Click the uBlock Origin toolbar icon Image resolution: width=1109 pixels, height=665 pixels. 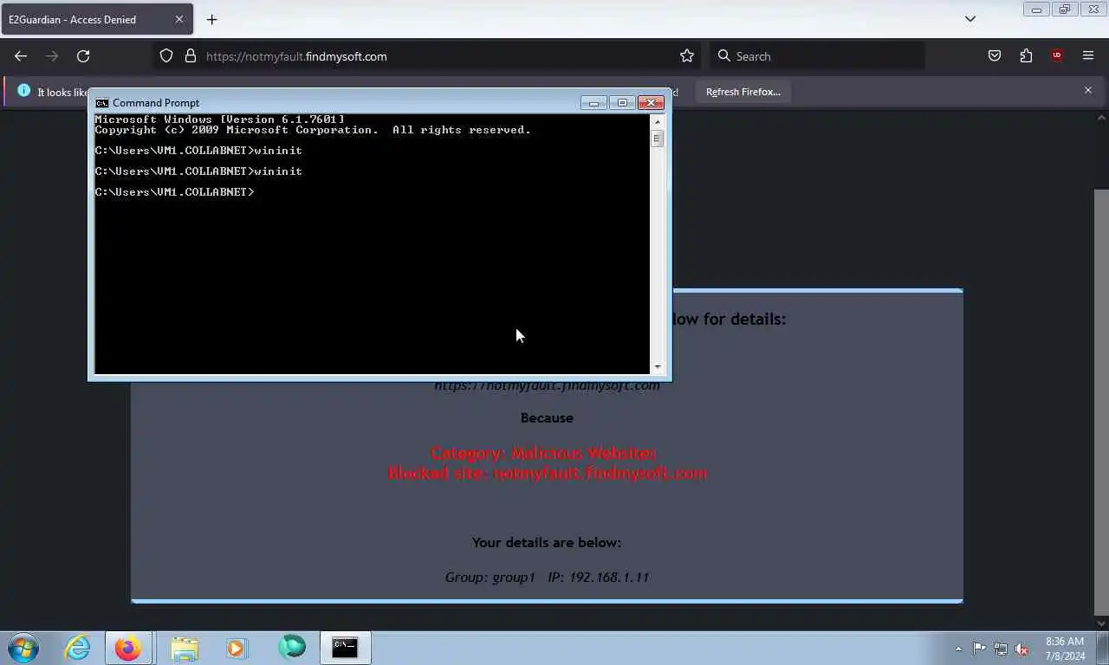1057,55
